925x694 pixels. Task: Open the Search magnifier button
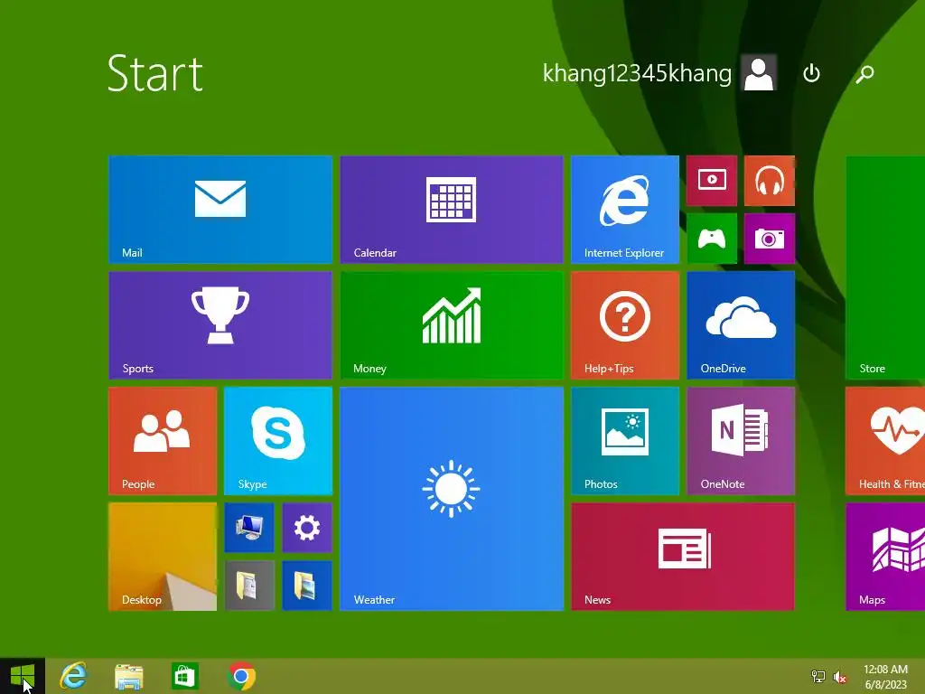864,73
